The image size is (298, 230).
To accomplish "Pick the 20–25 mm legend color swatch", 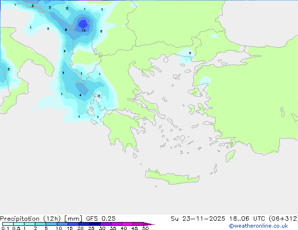I will (x=84, y=224).
